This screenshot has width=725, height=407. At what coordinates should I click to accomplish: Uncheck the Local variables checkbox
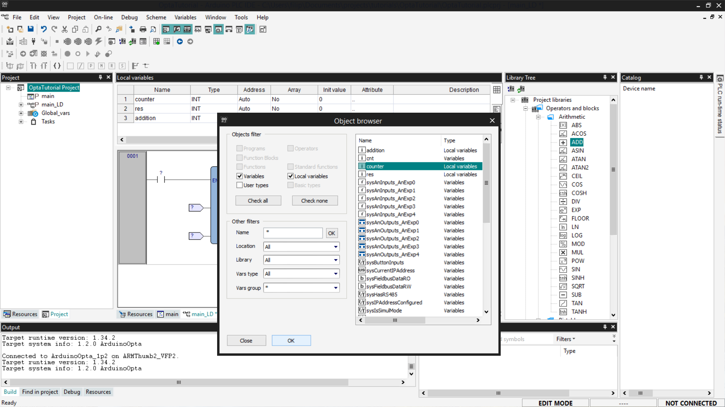(x=290, y=176)
